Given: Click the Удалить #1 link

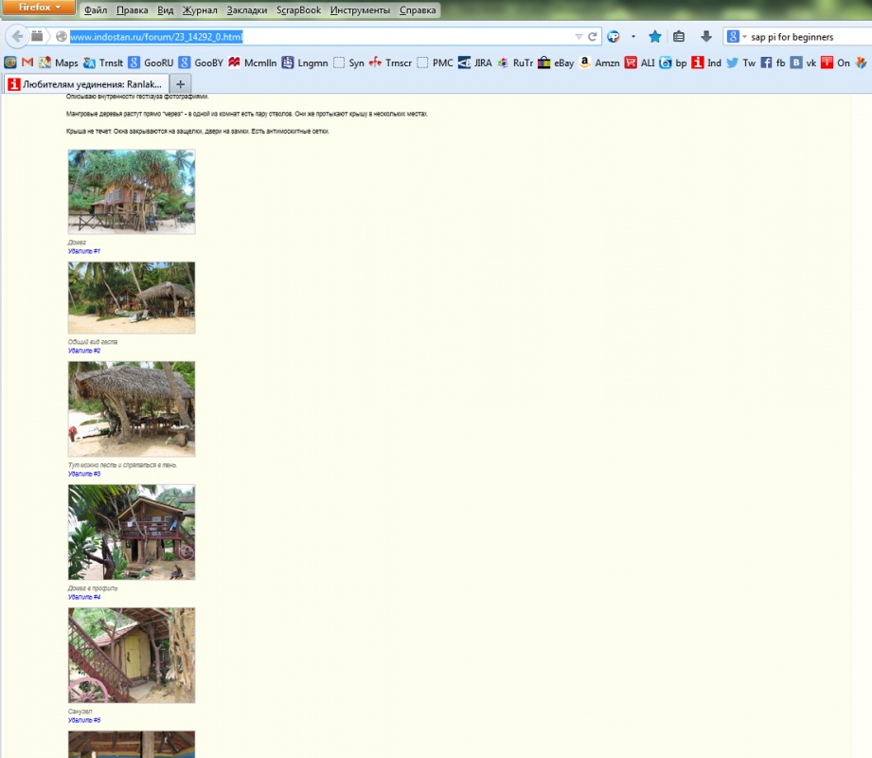Looking at the screenshot, I should tap(84, 251).
